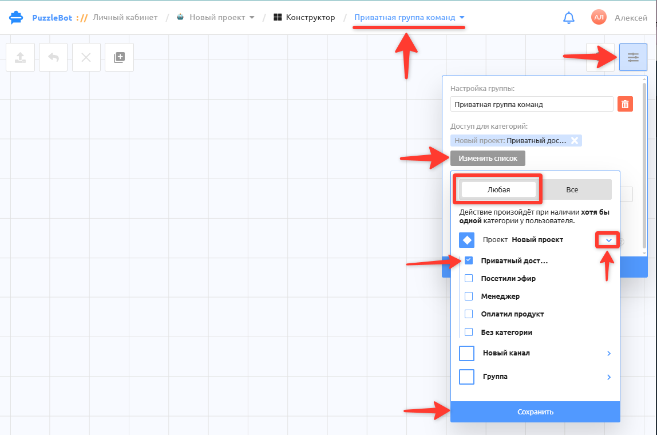Check the 'Посетили эфир' checkbox
Screen dimensions: 657x435
(x=469, y=278)
